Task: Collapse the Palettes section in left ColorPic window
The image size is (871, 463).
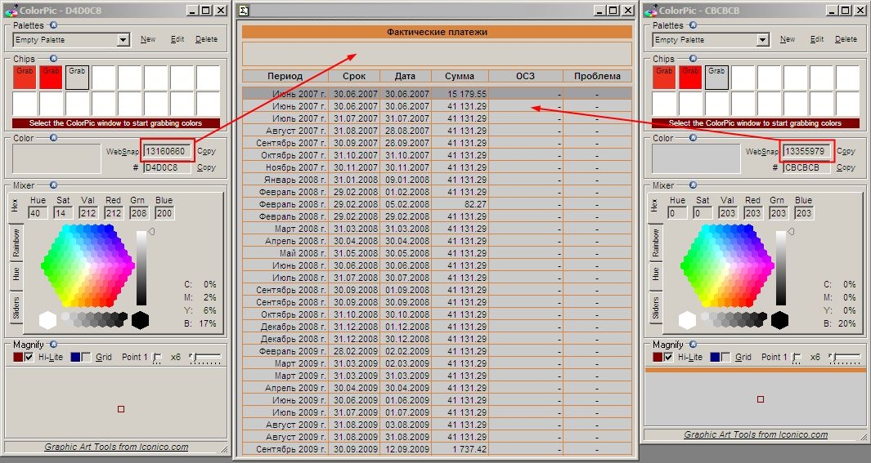Action: click(53, 25)
